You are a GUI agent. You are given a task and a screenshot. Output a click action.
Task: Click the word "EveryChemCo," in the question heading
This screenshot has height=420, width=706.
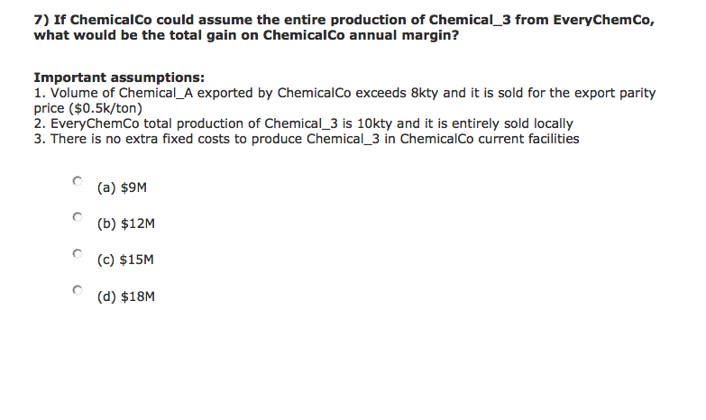click(x=603, y=20)
